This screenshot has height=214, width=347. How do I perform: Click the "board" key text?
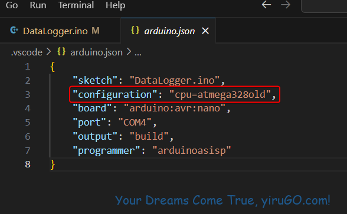coord(92,108)
